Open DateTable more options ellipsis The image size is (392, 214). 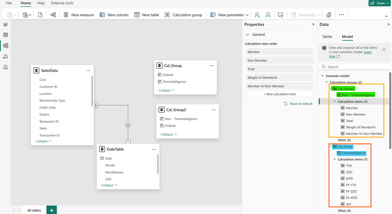(x=154, y=149)
